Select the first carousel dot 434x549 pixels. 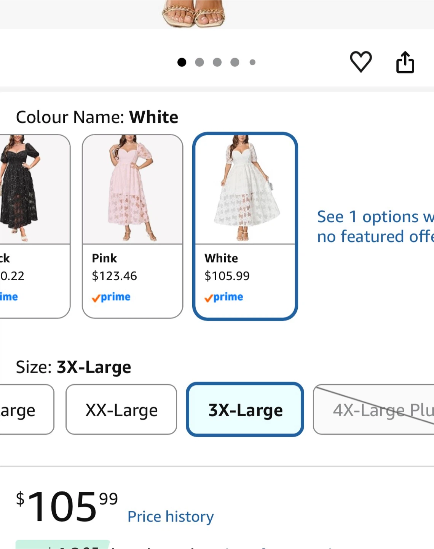point(182,62)
